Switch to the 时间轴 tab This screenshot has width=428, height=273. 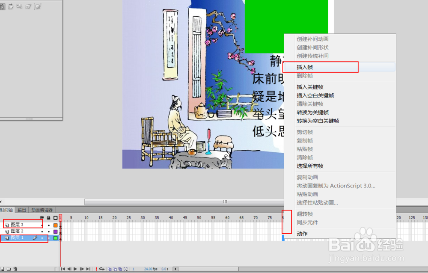click(6, 210)
